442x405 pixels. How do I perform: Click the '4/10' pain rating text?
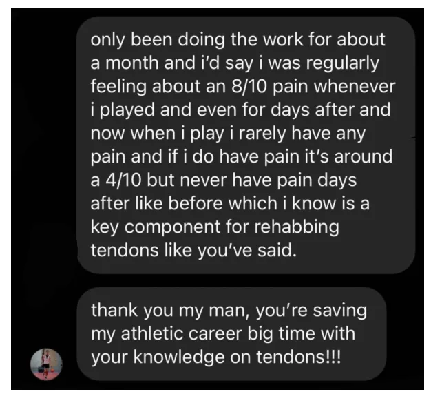click(x=123, y=180)
